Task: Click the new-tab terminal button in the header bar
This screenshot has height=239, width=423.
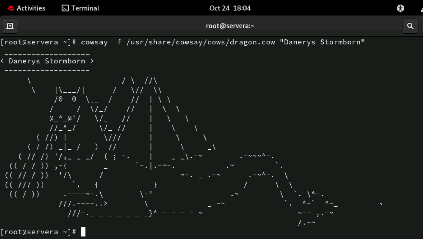Action: point(10,26)
